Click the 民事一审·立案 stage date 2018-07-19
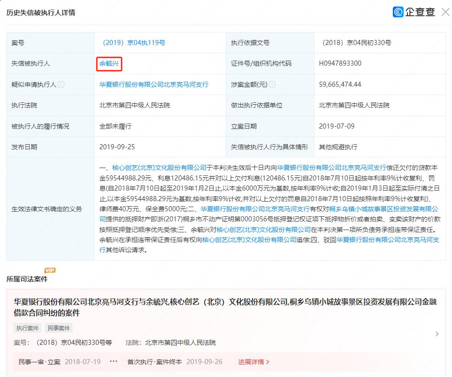 [x=83, y=362]
